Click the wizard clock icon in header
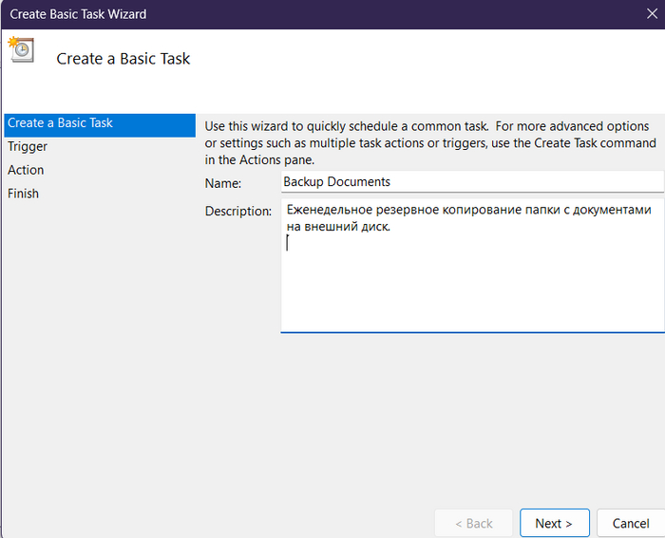Screen dimensions: 665x538 (20, 49)
